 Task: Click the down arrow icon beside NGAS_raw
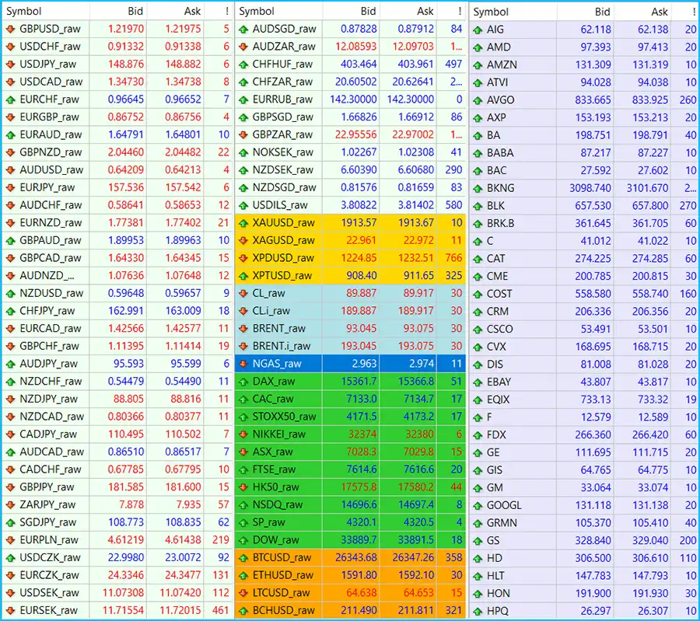pos(243,364)
